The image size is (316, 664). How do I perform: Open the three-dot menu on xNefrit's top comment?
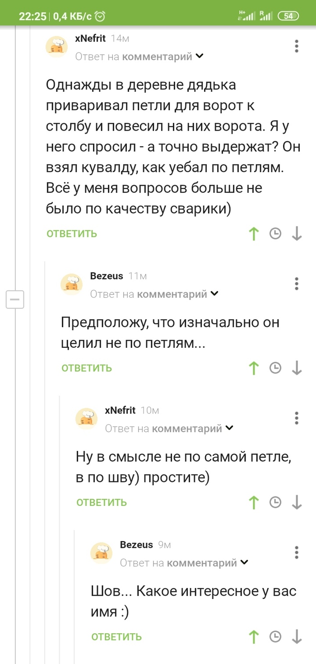(297, 46)
